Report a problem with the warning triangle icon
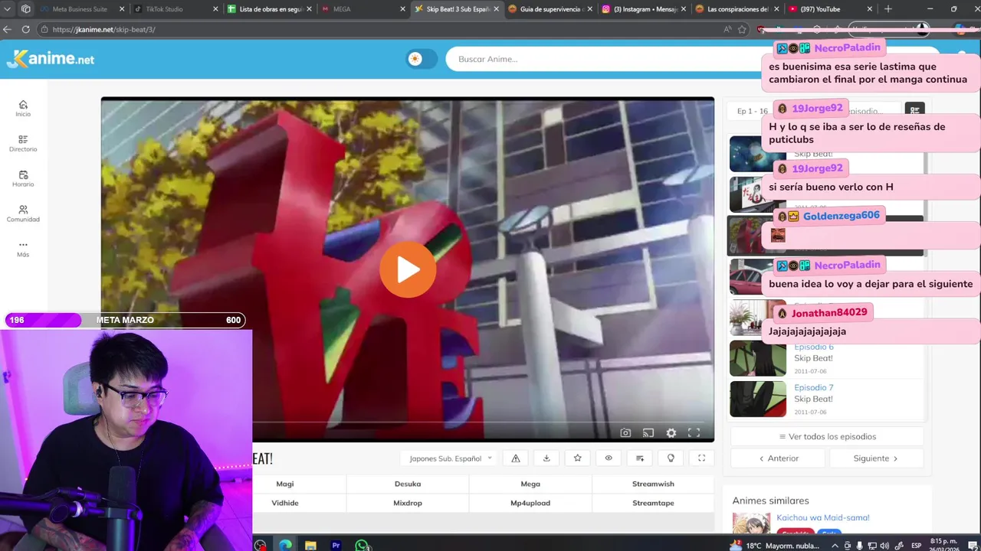 tap(516, 458)
